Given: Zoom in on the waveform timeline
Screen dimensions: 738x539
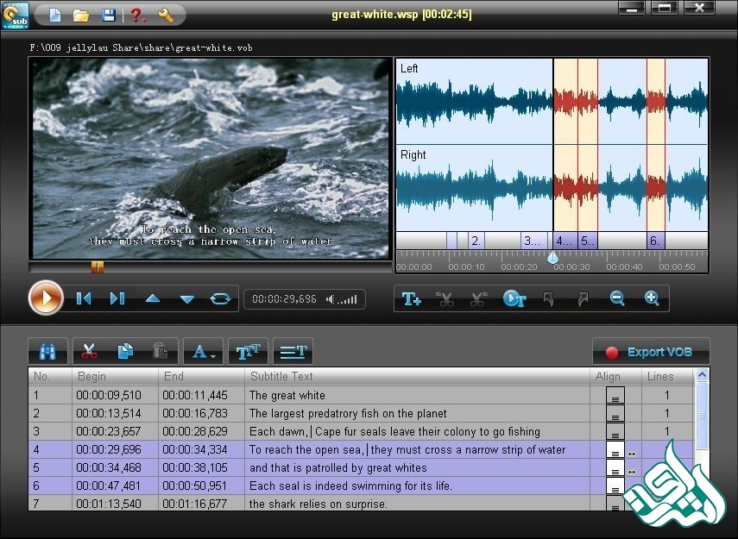Looking at the screenshot, I should coord(652,299).
